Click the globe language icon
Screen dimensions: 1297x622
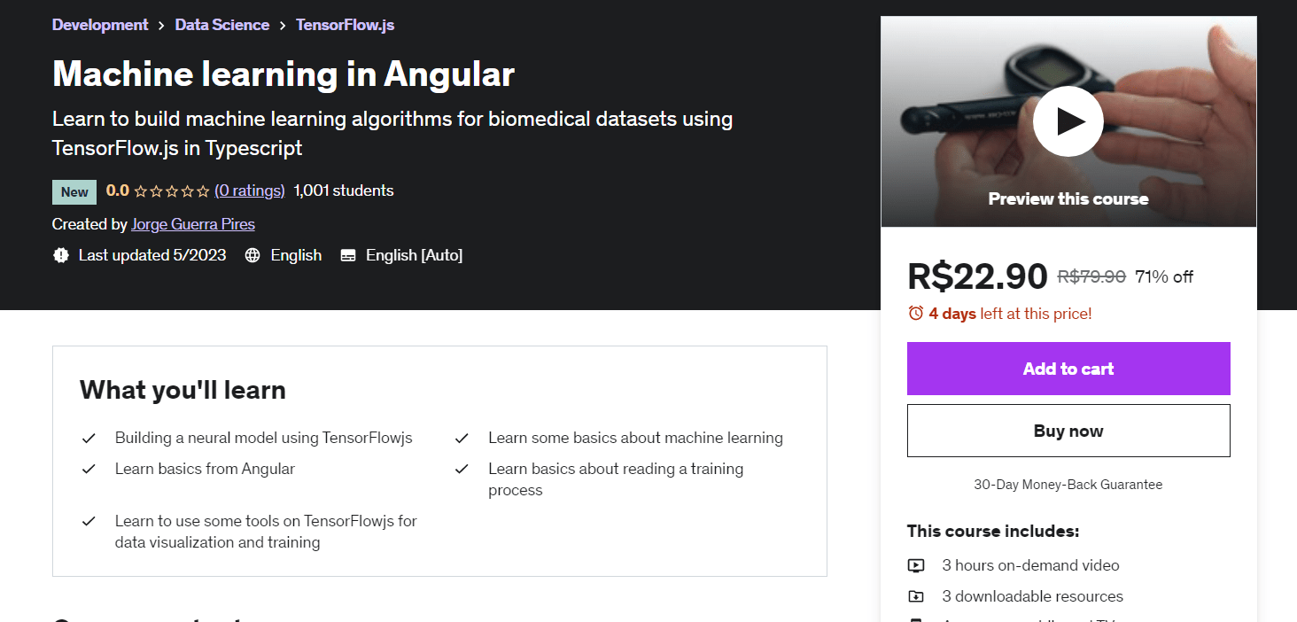click(x=252, y=255)
